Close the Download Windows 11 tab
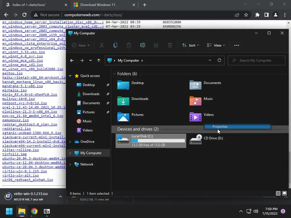The width and height of the screenshot is (291, 218). pyautogui.click(x=134, y=5)
